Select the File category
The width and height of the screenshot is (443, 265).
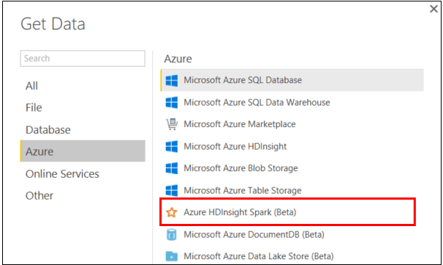[x=34, y=107]
